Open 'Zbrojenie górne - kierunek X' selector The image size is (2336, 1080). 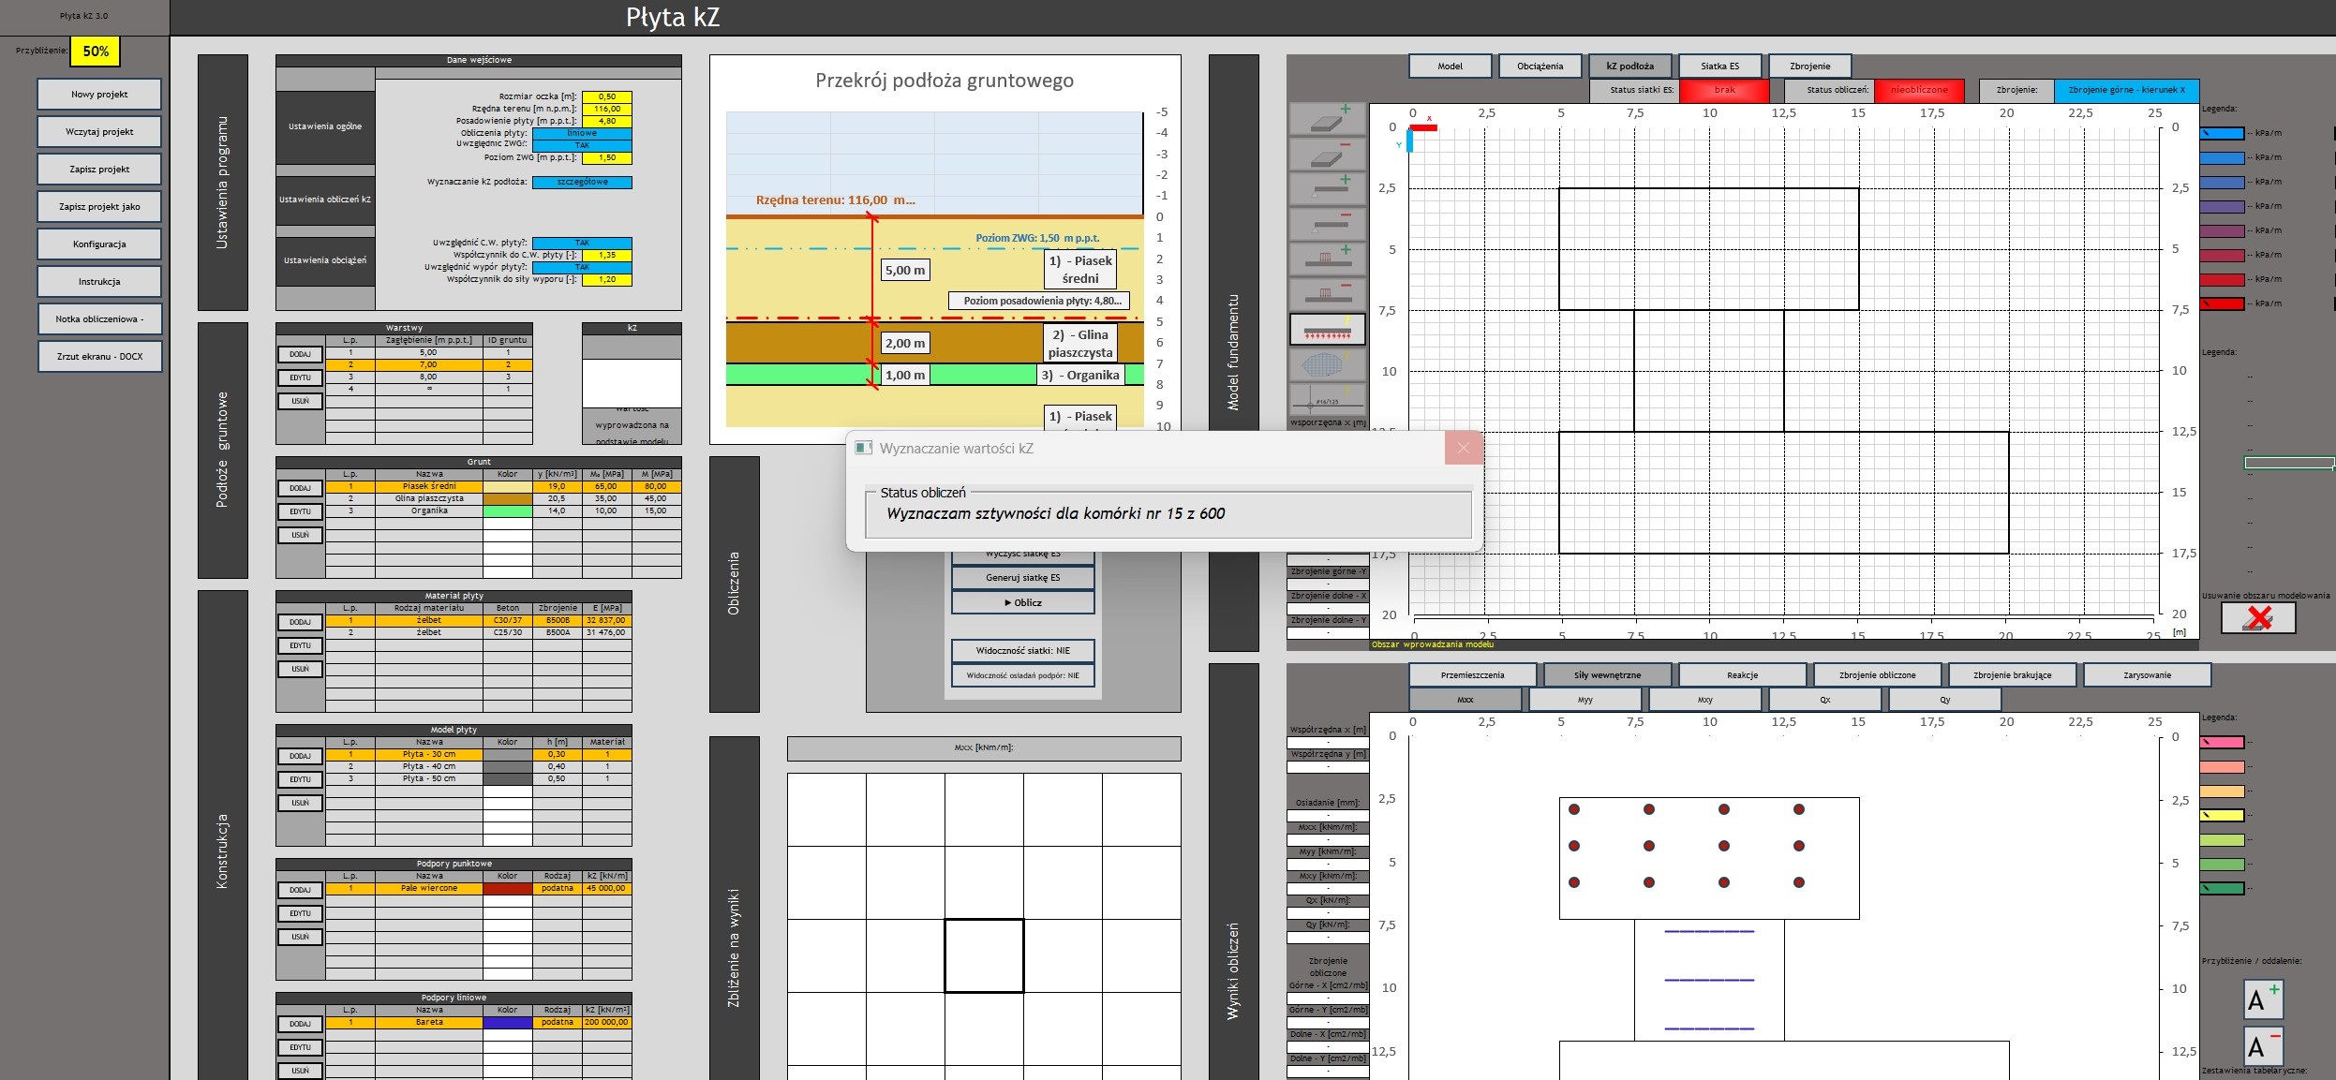[x=2126, y=90]
